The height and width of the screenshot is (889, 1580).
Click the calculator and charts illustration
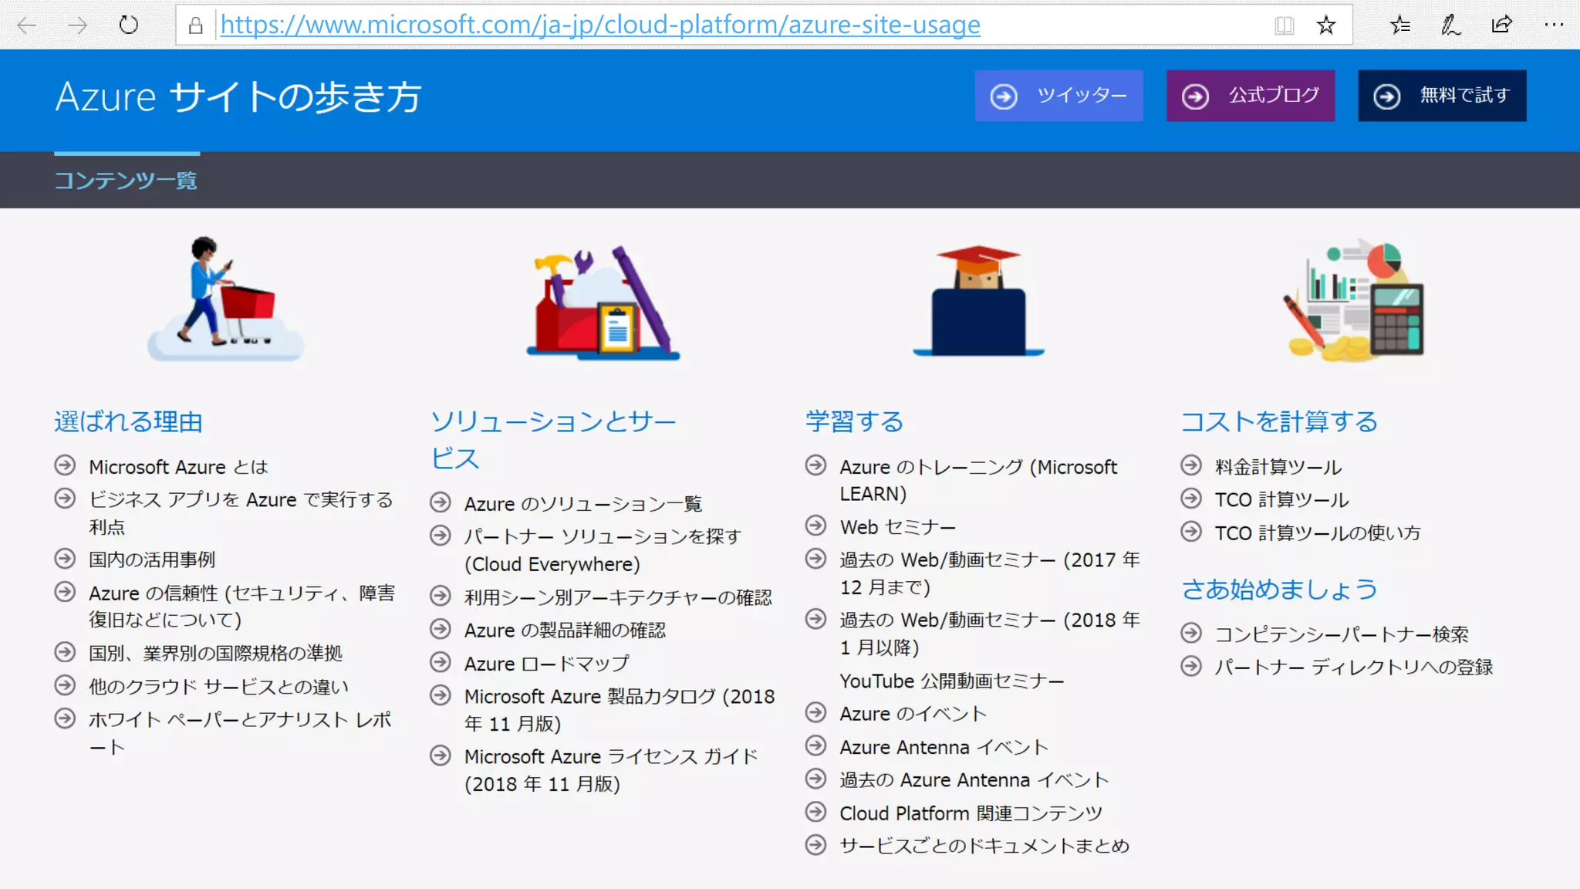pyautogui.click(x=1354, y=300)
